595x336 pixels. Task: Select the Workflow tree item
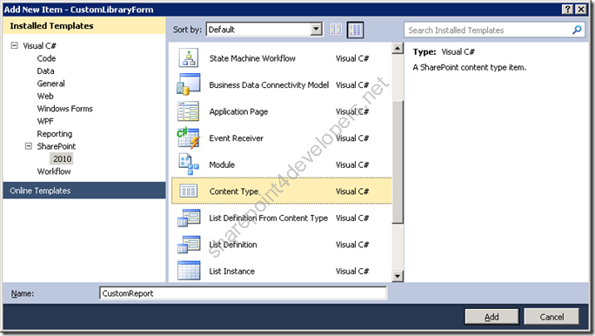(54, 171)
